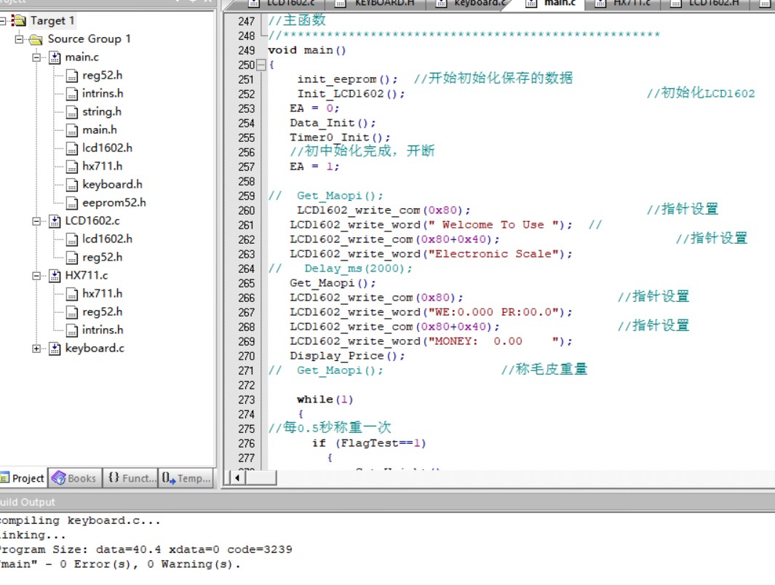Click the main.h header file icon
The height and width of the screenshot is (585, 775).
point(72,130)
